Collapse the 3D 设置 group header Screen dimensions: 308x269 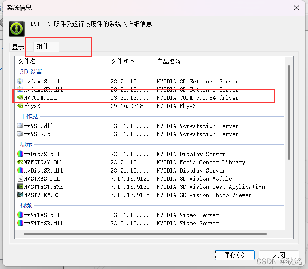point(31,72)
